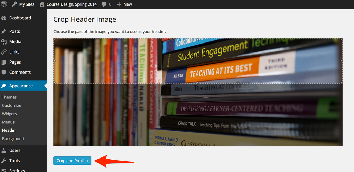Click the WordPress logo icon

4,4
